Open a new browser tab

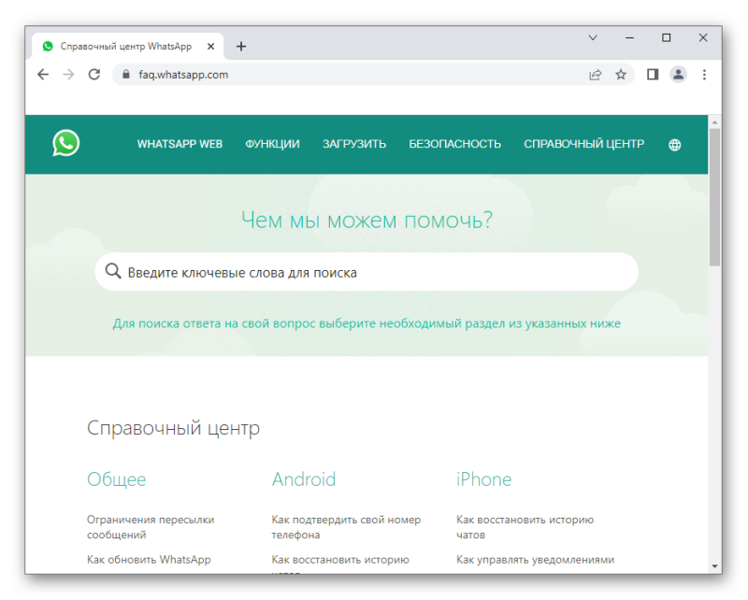tap(241, 47)
